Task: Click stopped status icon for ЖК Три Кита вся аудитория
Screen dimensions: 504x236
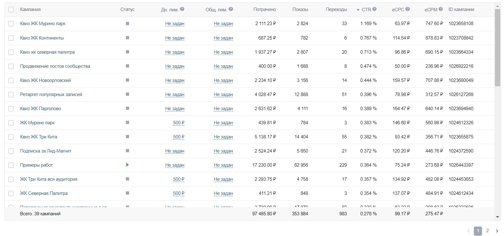Action: 127,179
